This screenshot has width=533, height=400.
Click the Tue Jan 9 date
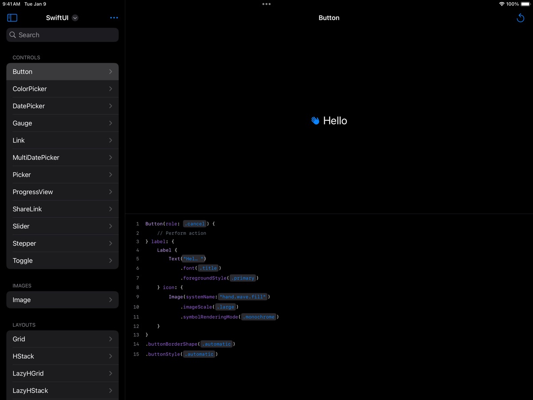(35, 4)
